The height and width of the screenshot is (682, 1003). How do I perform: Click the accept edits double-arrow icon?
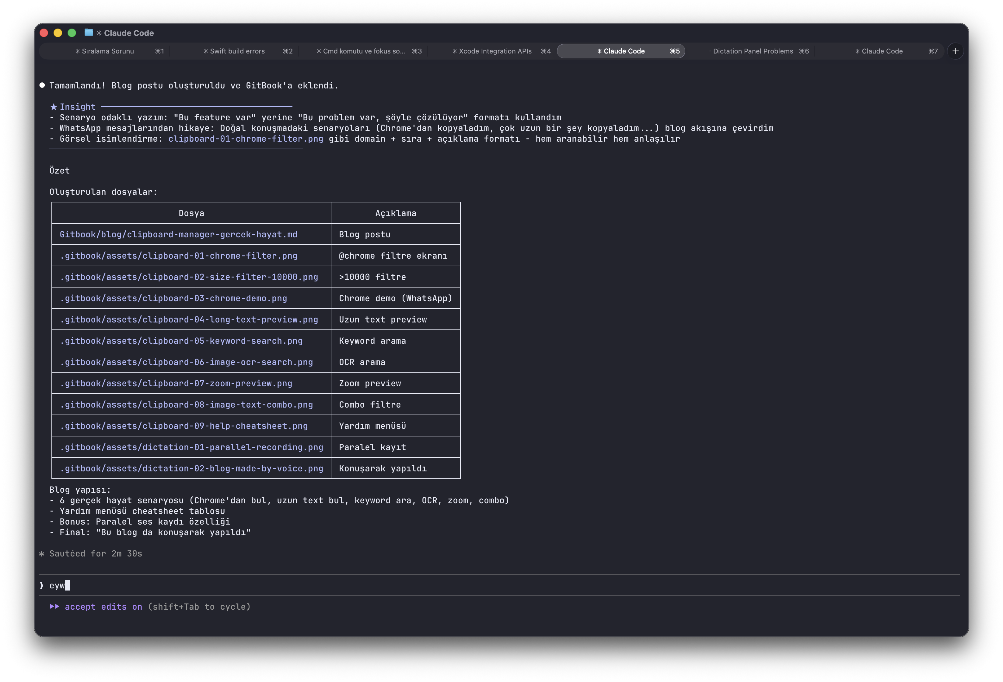click(x=54, y=607)
